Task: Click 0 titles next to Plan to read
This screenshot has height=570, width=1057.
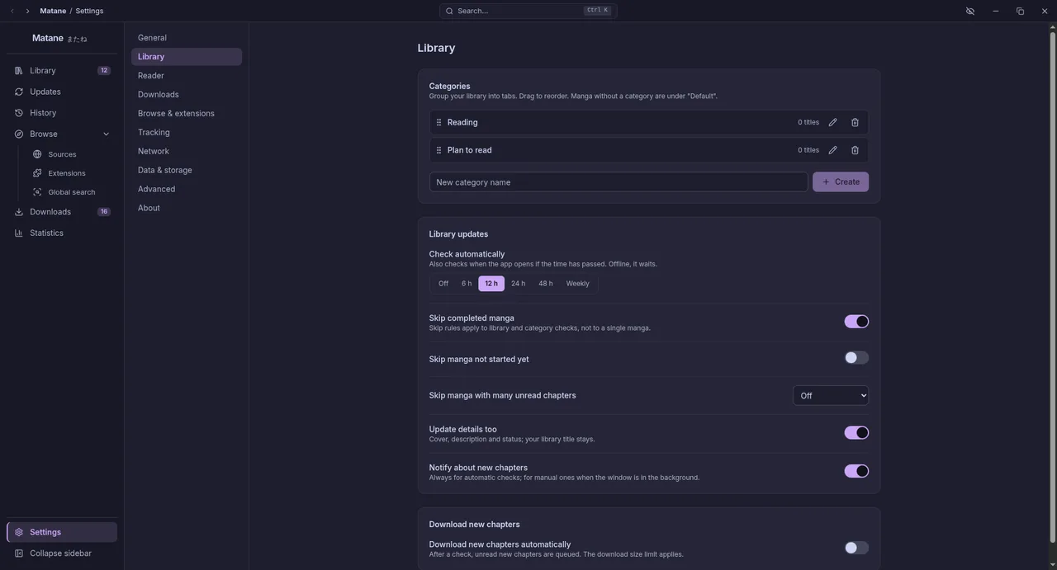Action: pos(808,150)
